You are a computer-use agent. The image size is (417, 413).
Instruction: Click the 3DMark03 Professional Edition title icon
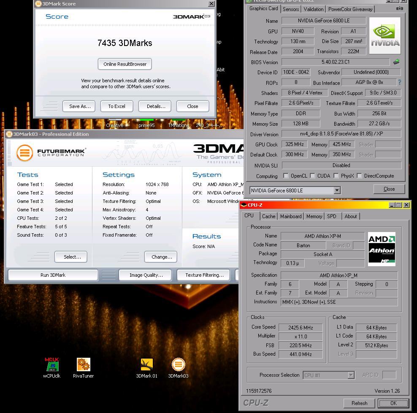[9, 134]
